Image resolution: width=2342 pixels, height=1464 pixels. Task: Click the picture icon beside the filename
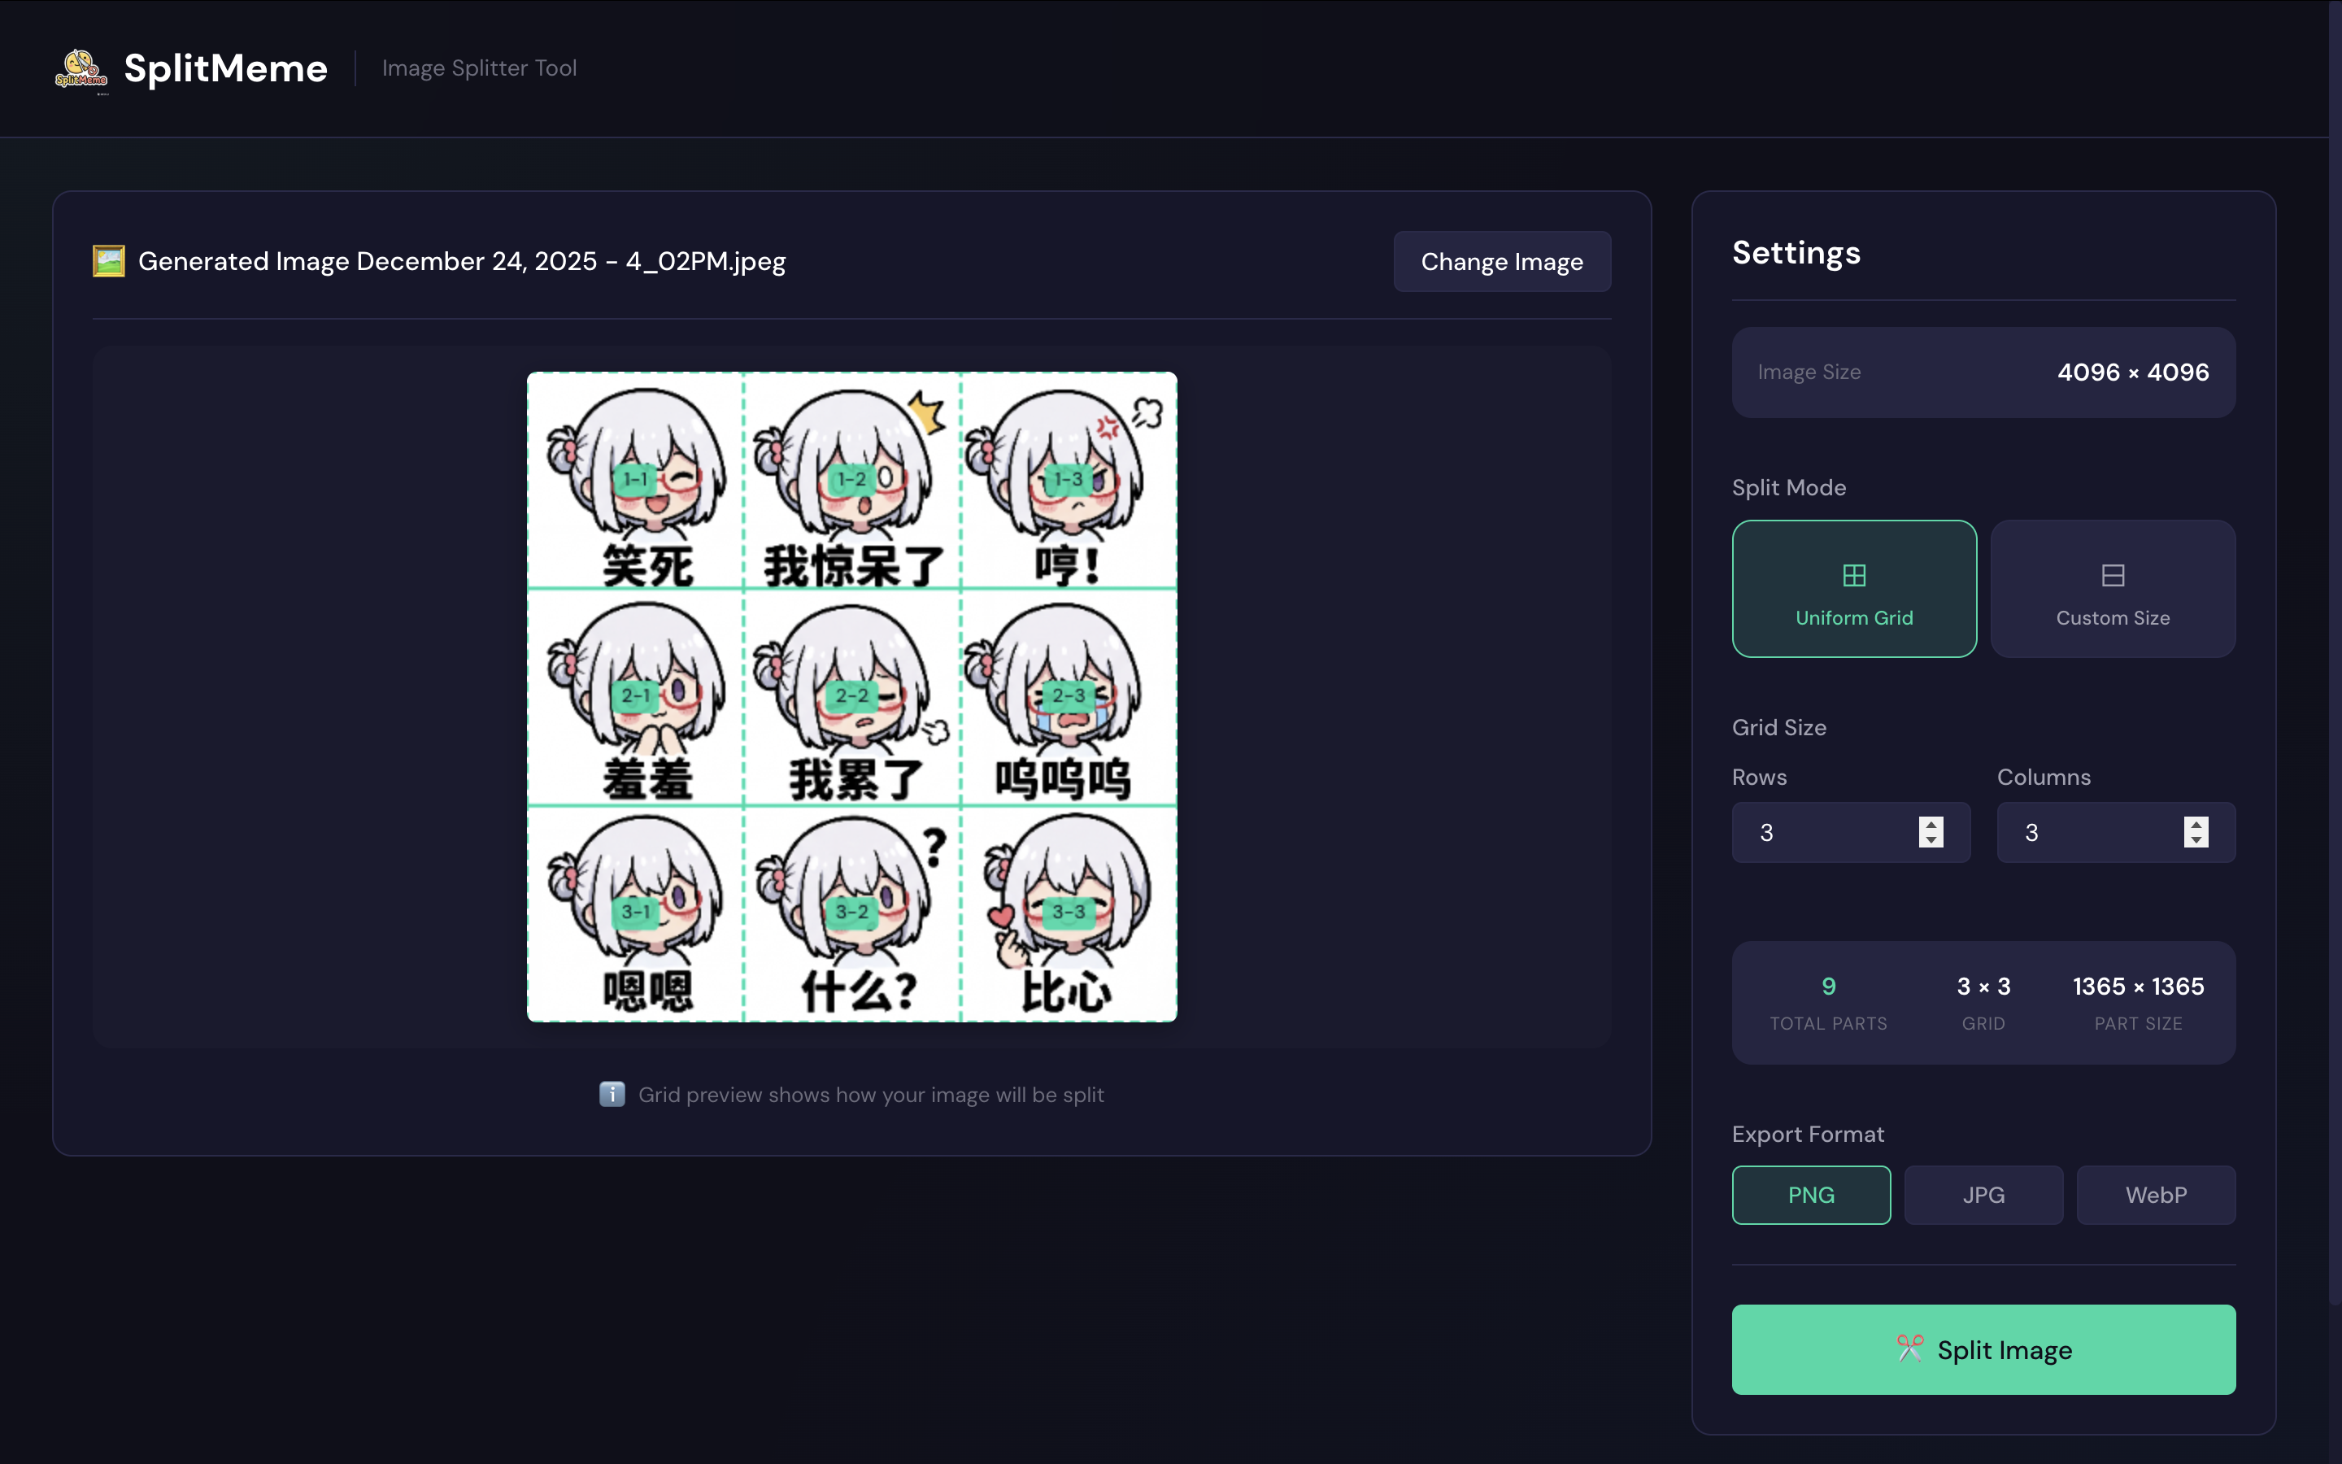point(108,261)
